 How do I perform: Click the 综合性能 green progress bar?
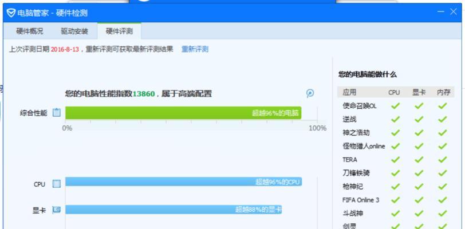coord(183,113)
